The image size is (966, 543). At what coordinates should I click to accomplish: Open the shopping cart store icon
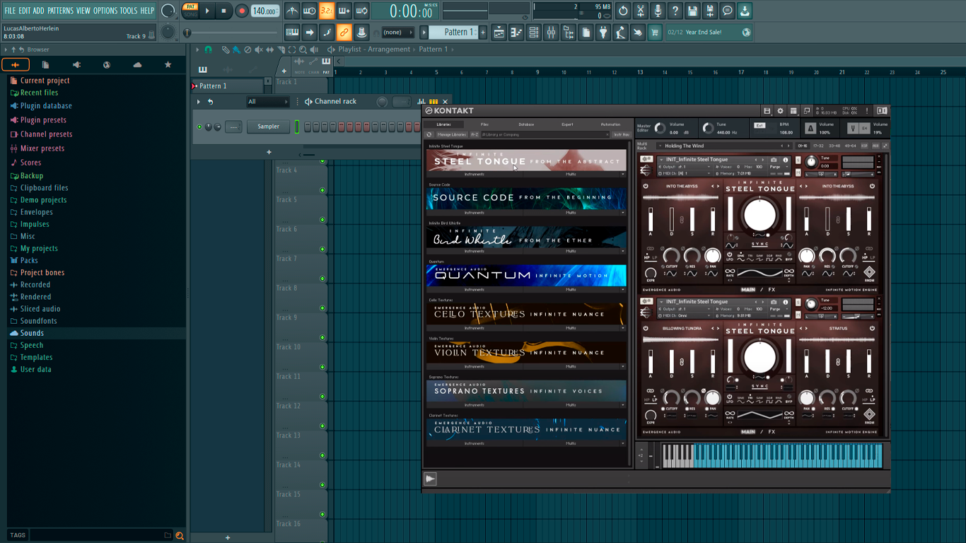coord(655,33)
